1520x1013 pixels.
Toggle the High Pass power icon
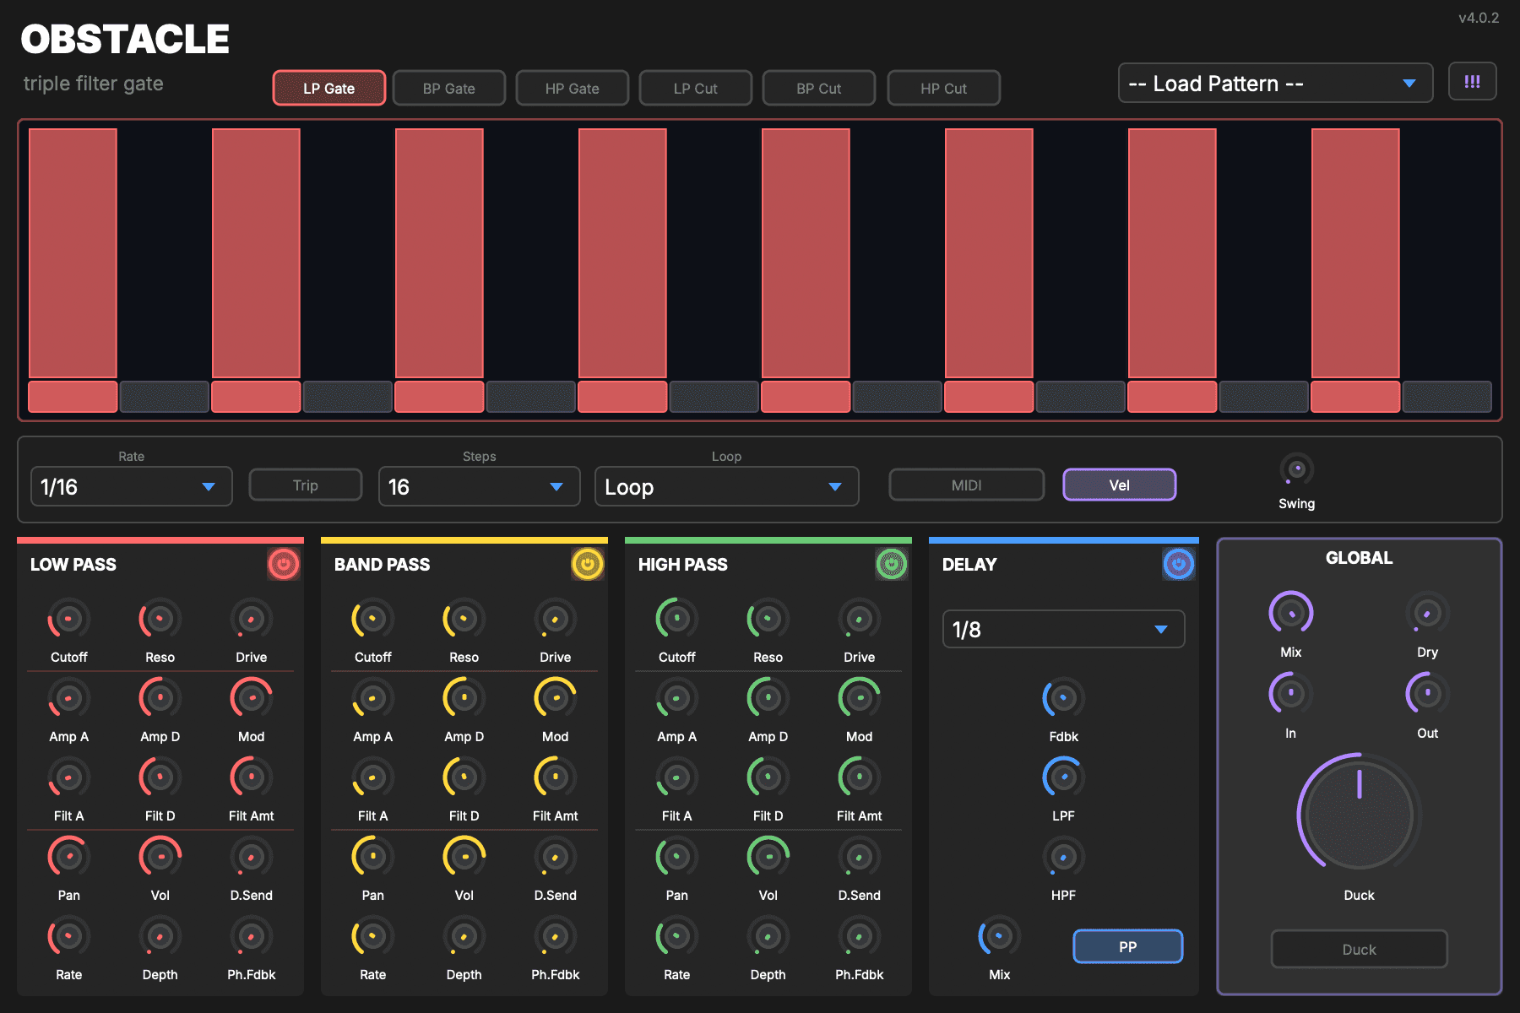coord(891,564)
